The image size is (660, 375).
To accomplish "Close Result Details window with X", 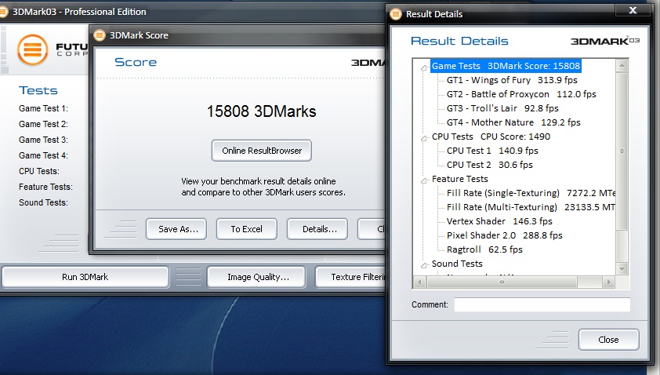I will coord(633,10).
